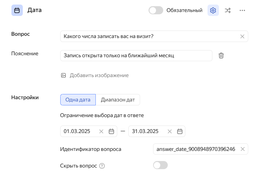Select the Одна дата tab
258x175 pixels.
[x=78, y=100]
